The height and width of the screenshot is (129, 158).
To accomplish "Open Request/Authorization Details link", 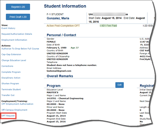I will [17, 34].
